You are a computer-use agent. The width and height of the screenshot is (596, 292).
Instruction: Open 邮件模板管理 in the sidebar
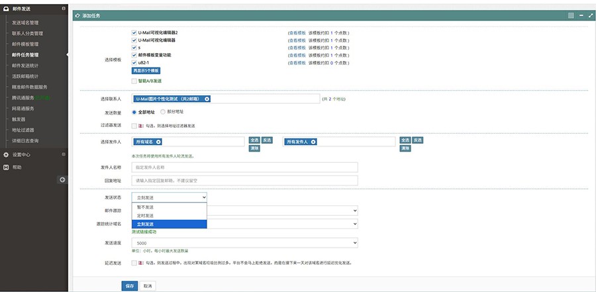tap(25, 44)
